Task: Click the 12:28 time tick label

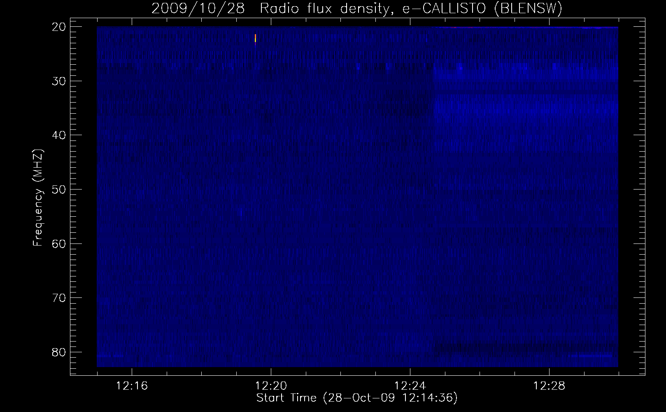Action: pyautogui.click(x=549, y=386)
